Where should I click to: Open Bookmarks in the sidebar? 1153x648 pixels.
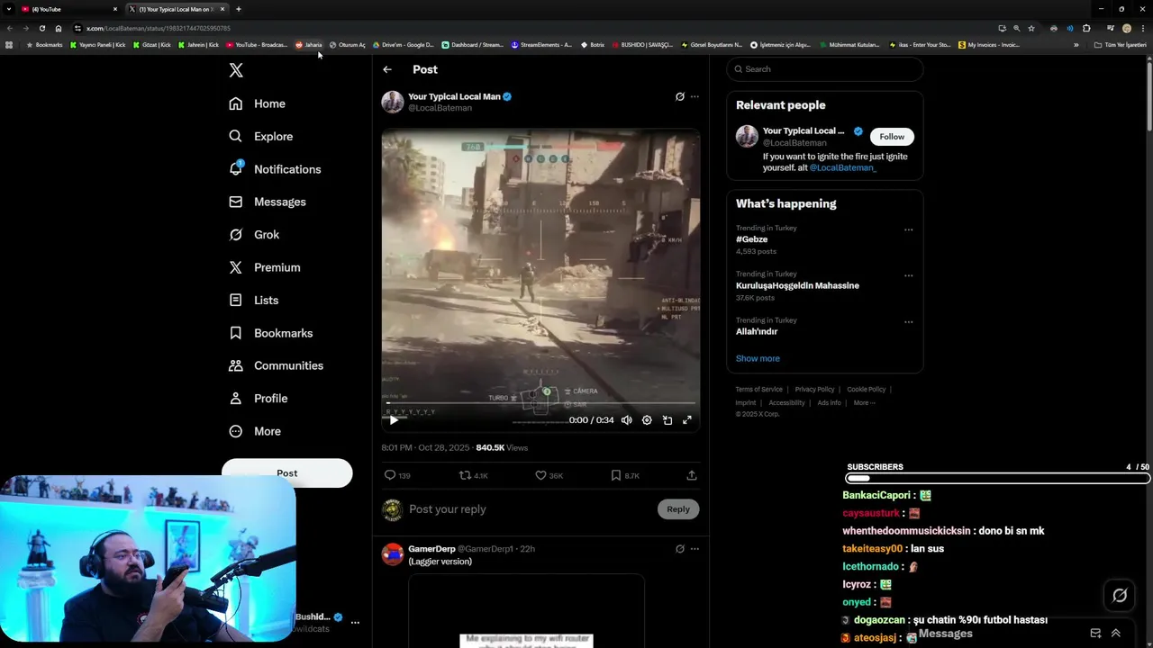[270, 333]
